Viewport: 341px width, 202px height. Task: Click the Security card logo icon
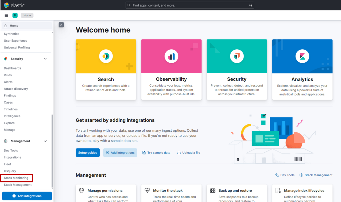click(237, 56)
